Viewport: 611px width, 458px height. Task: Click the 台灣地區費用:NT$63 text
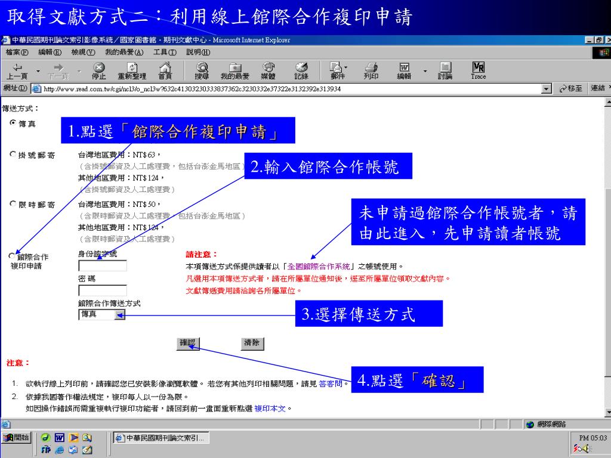pos(119,154)
